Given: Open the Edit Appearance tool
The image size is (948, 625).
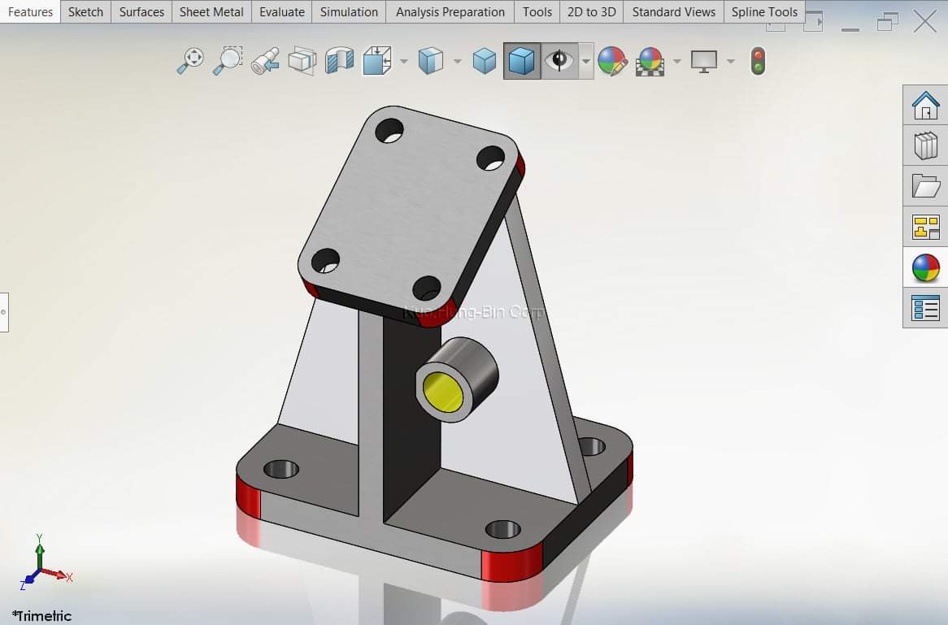Looking at the screenshot, I should tap(611, 61).
